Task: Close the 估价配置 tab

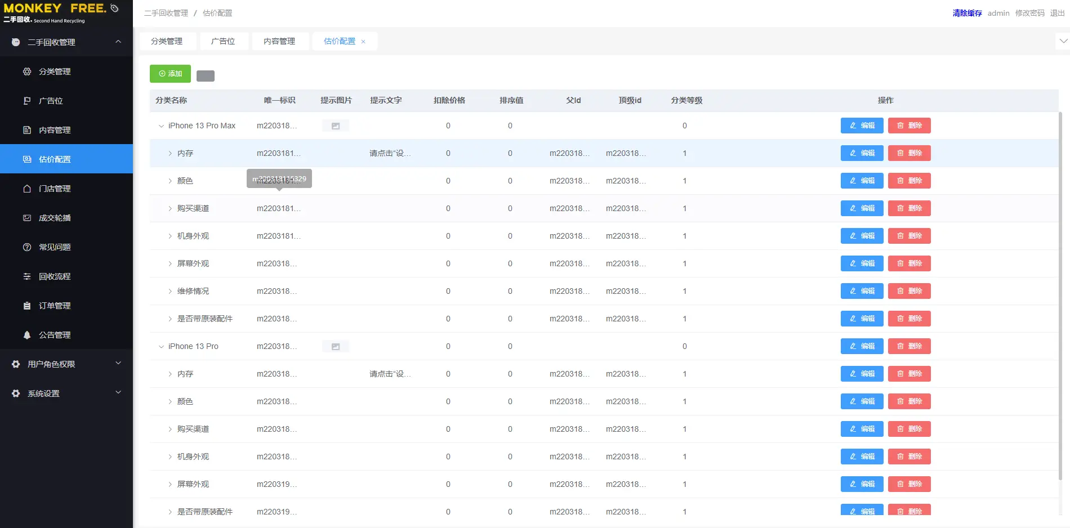Action: pos(363,42)
